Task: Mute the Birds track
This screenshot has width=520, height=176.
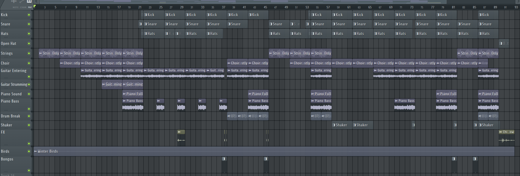Action: click(x=29, y=151)
